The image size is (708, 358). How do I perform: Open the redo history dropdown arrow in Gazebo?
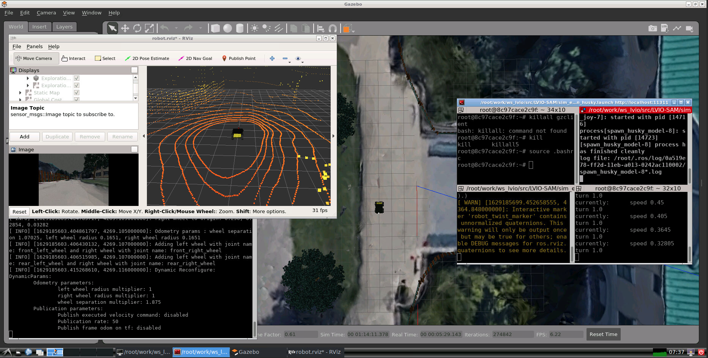pos(200,28)
